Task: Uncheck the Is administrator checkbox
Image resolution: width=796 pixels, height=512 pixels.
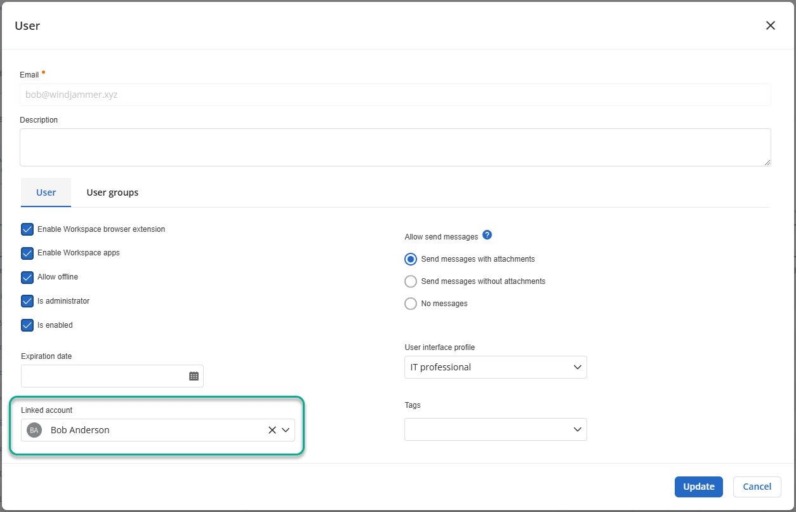Action: tap(27, 301)
